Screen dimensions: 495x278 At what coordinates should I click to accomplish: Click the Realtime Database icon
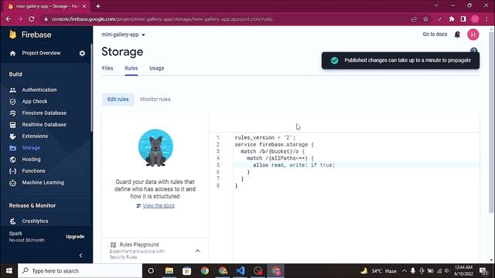(x=12, y=125)
